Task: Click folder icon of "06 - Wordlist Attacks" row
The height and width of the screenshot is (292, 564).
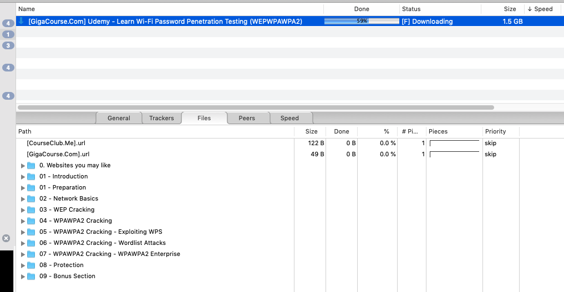Action: coord(31,243)
